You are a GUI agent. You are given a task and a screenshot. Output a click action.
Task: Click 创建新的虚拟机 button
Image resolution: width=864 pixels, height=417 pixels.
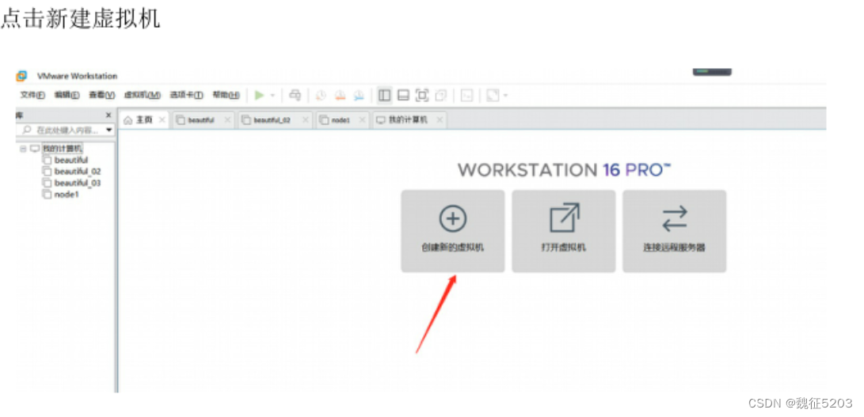[x=452, y=231]
